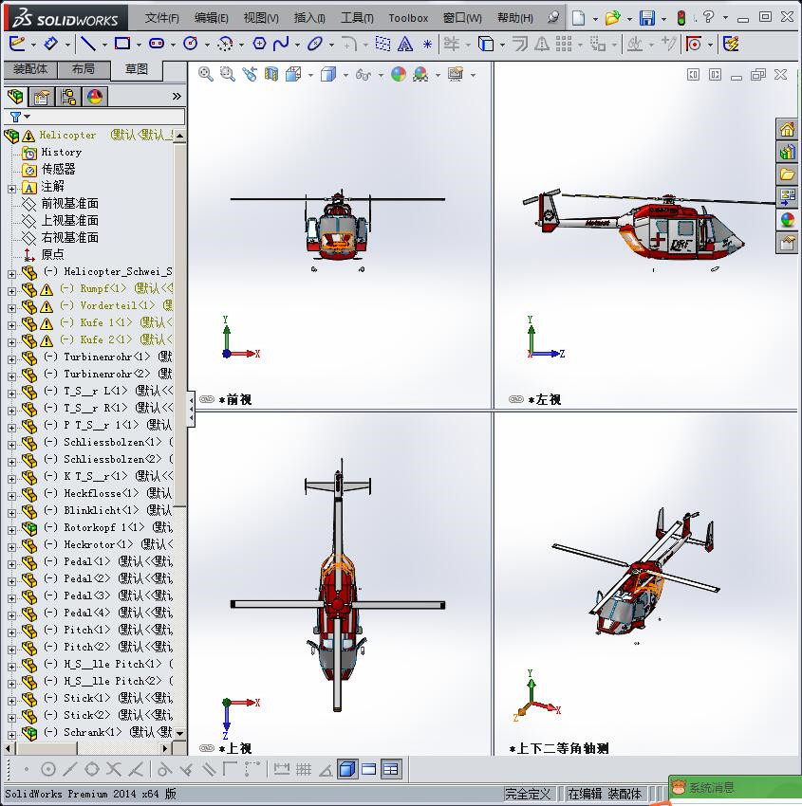Viewport: 802px width, 806px height.
Task: Select the Centerpoint Arc tool
Action: click(x=225, y=44)
